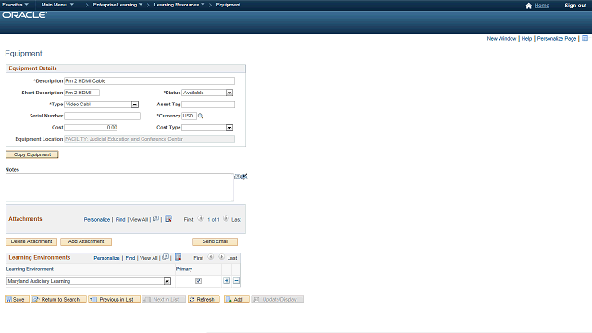Click the Currency USD field
Image resolution: width=592 pixels, height=333 pixels.
tap(189, 116)
